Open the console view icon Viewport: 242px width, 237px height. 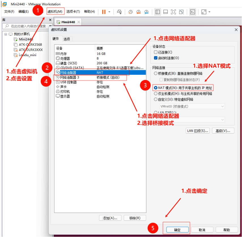tap(192, 12)
